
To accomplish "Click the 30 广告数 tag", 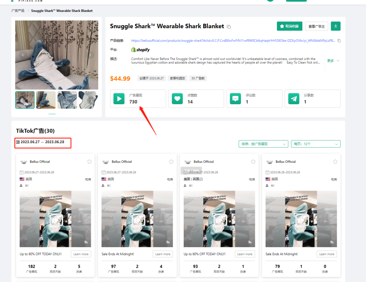I will pos(198,79).
